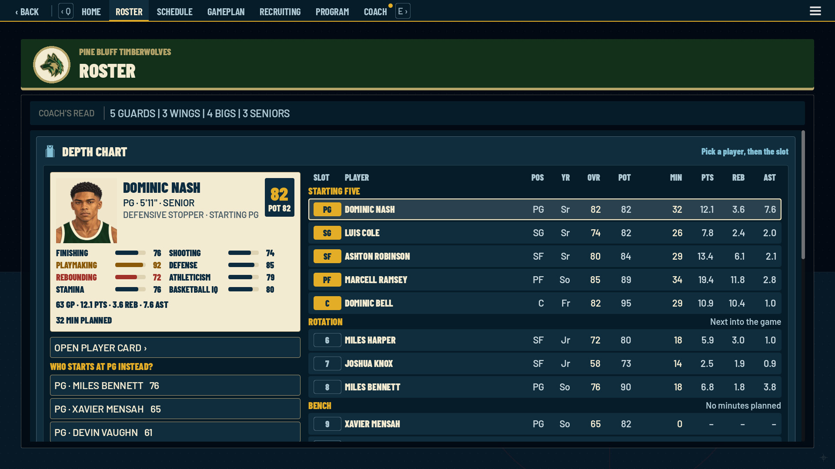835x469 pixels.
Task: Click the Rebounding rating bar
Action: pos(130,277)
